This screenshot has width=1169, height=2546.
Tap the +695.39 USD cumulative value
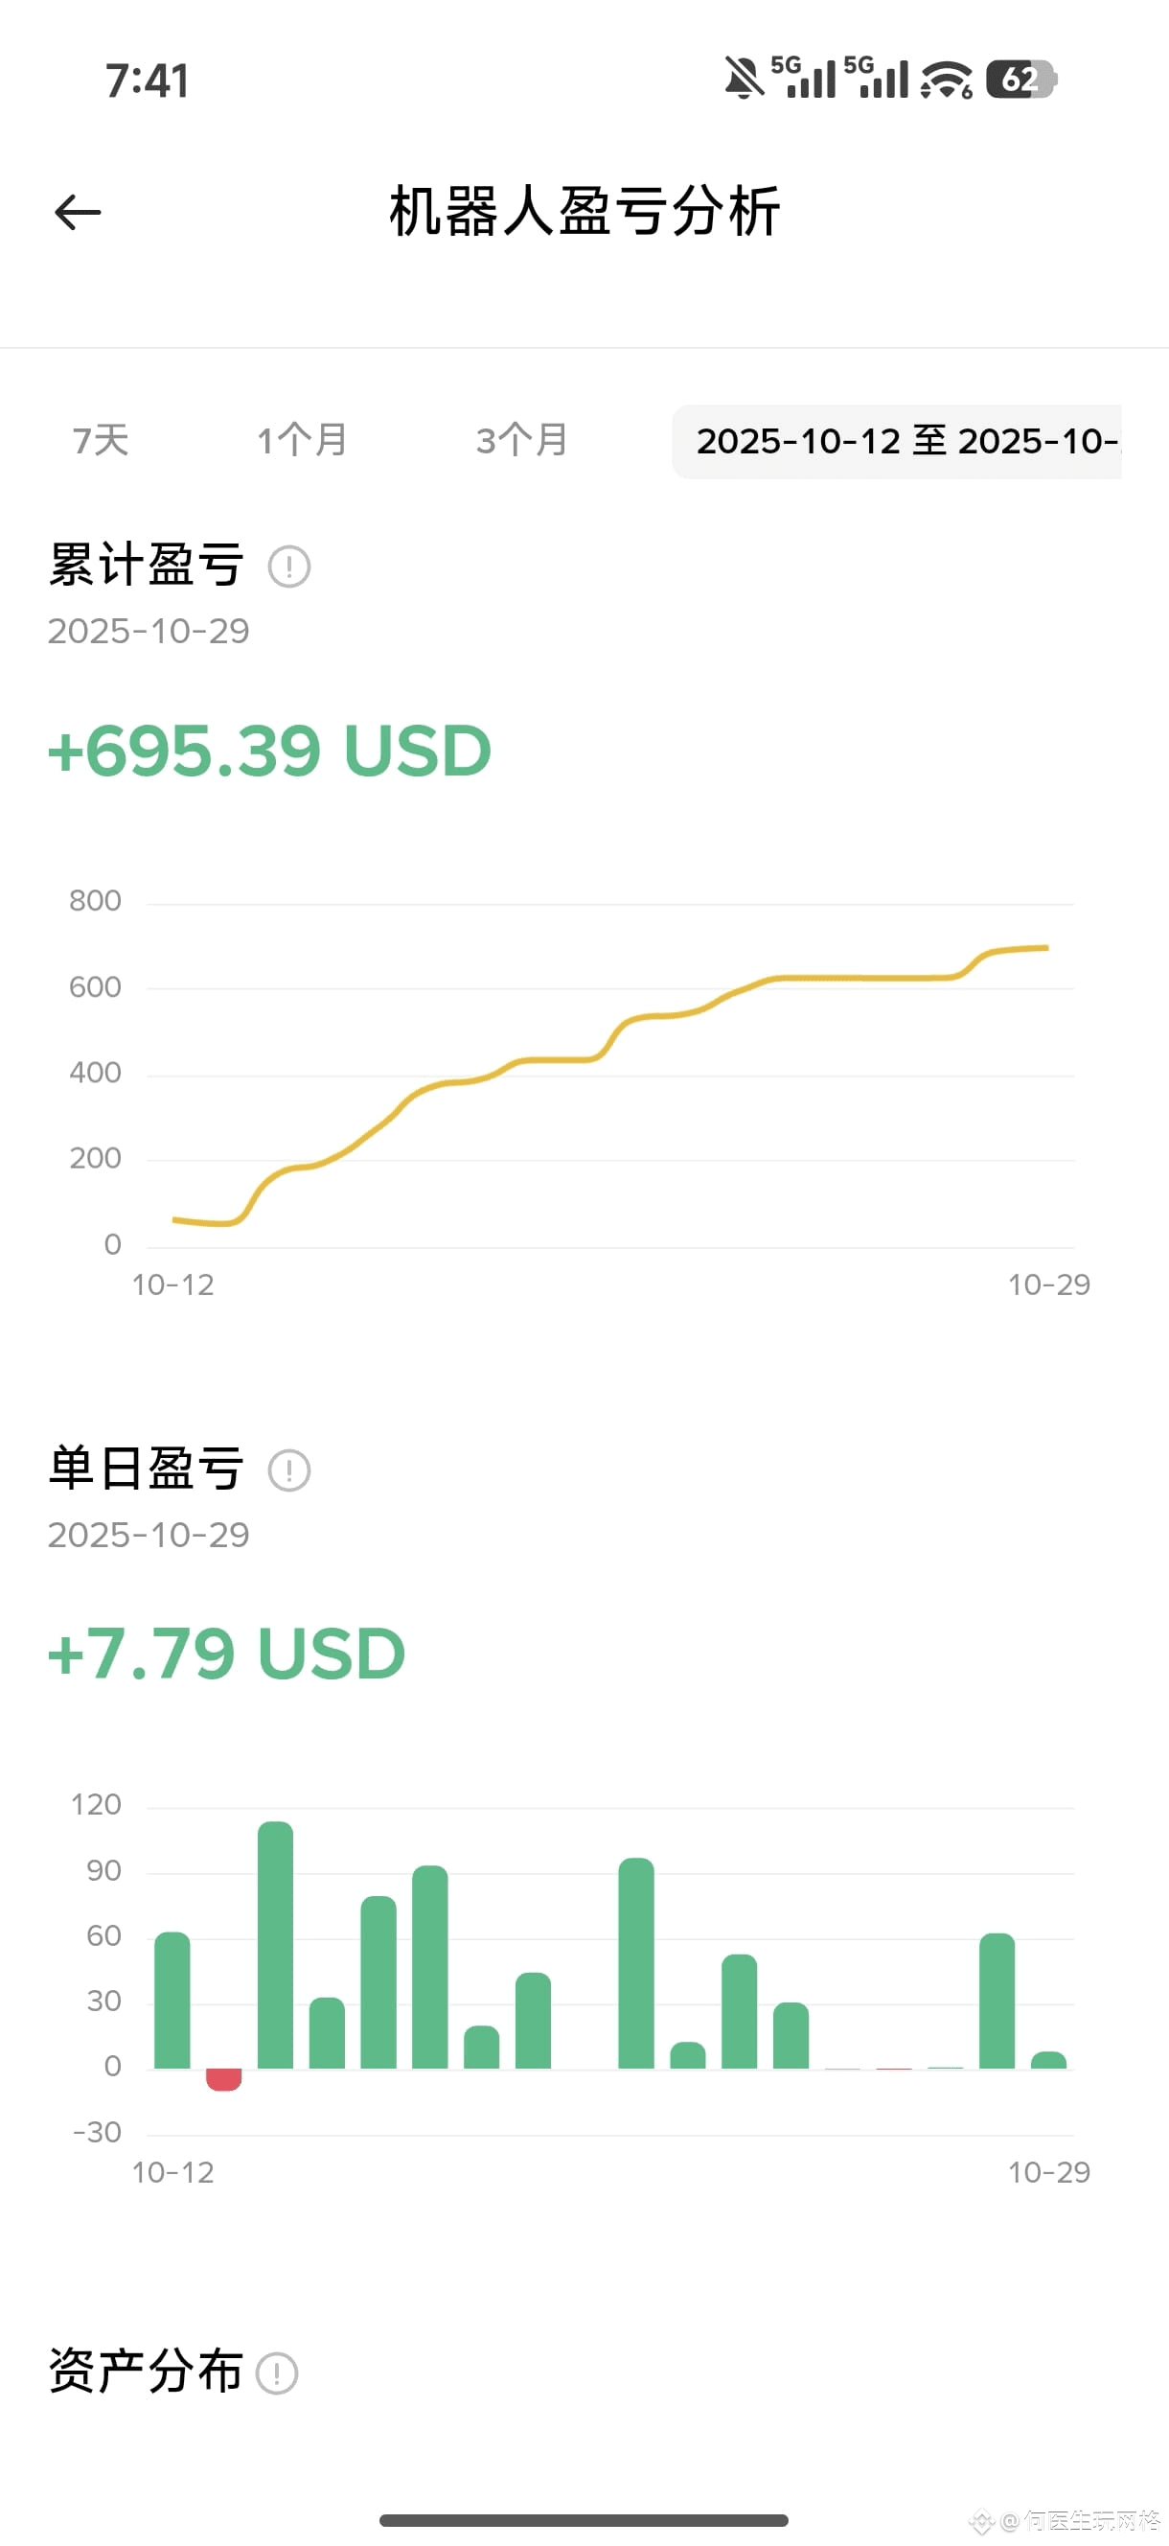pos(270,751)
